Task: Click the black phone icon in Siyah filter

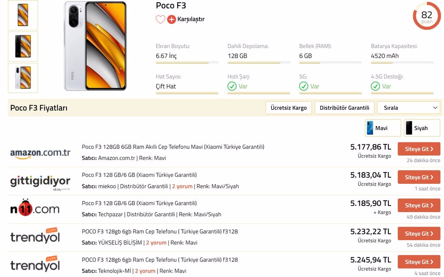Action: pos(409,128)
